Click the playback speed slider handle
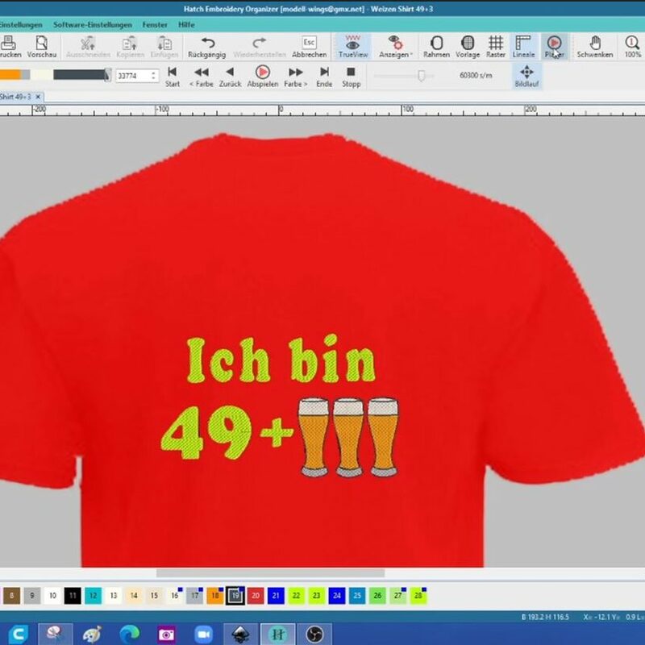Image resolution: width=645 pixels, height=645 pixels. pyautogui.click(x=420, y=75)
